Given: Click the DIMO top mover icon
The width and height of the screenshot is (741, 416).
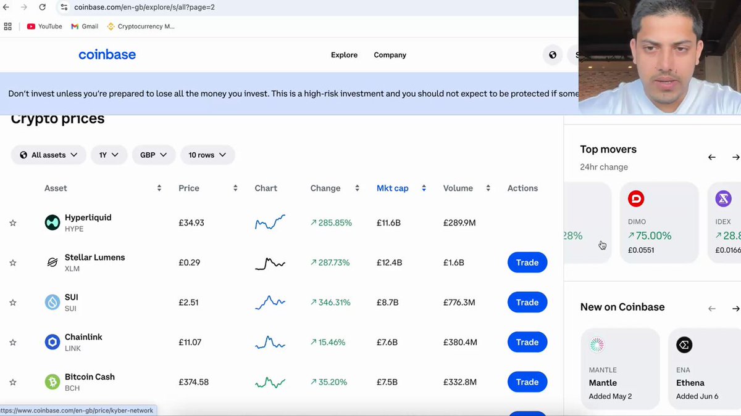Looking at the screenshot, I should point(636,198).
